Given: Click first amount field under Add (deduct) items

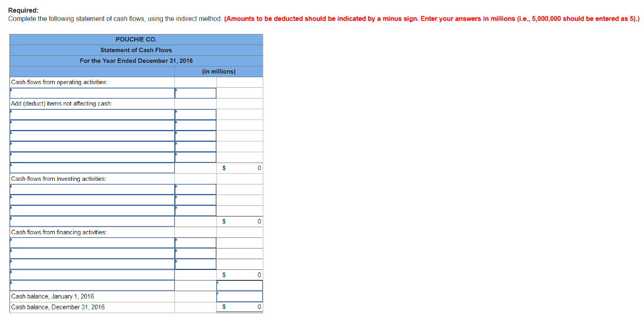Looking at the screenshot, I should [x=196, y=114].
